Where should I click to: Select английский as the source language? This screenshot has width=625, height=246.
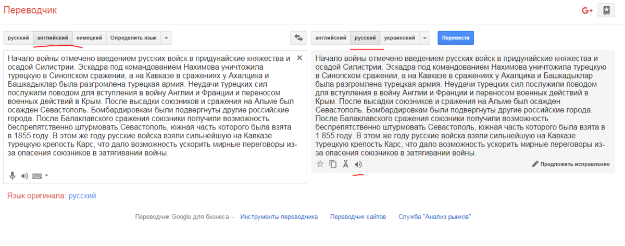point(53,38)
